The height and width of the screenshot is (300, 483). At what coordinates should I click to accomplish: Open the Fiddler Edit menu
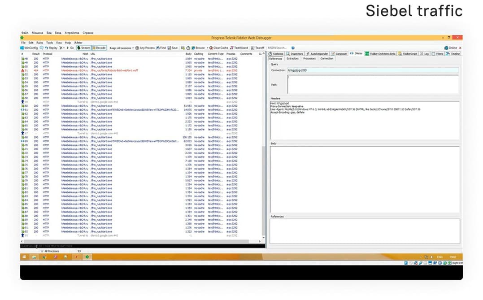tap(31, 43)
